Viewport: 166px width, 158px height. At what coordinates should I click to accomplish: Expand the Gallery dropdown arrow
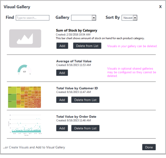pyautogui.click(x=94, y=18)
